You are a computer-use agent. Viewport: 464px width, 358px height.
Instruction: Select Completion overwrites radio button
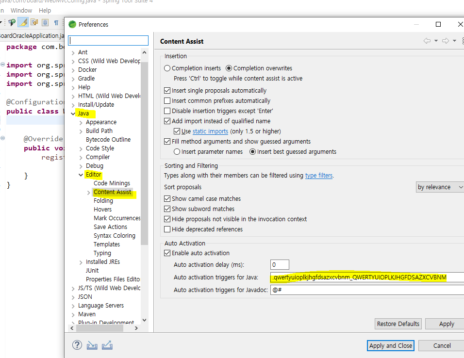click(229, 68)
